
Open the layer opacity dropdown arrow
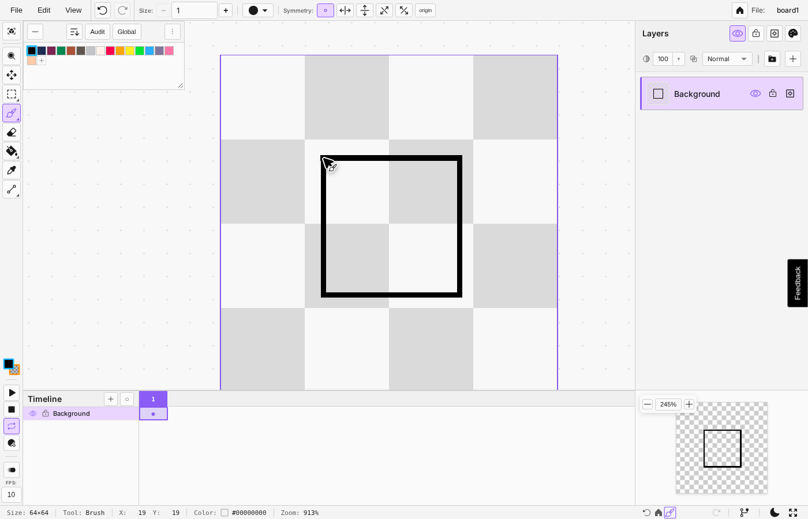(x=679, y=59)
